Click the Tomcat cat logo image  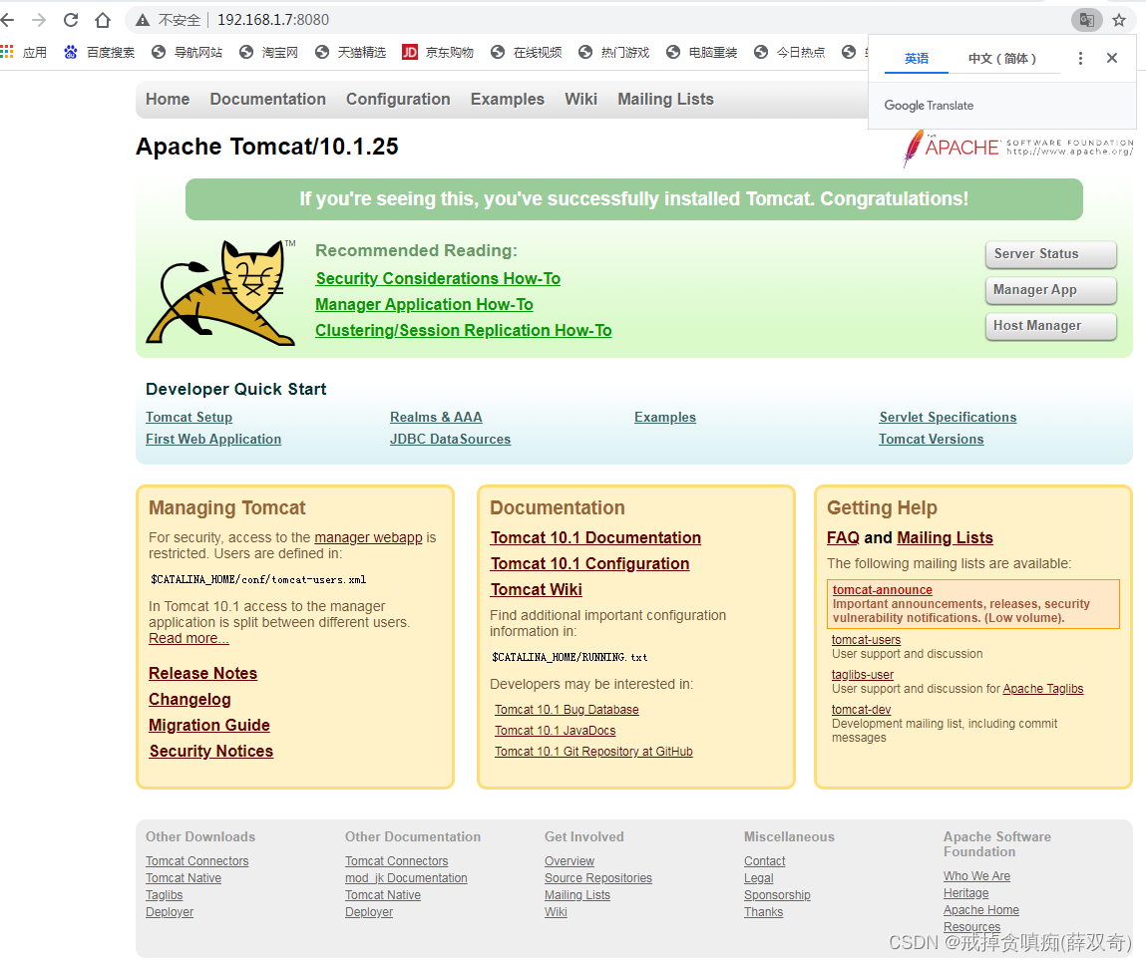(x=220, y=292)
